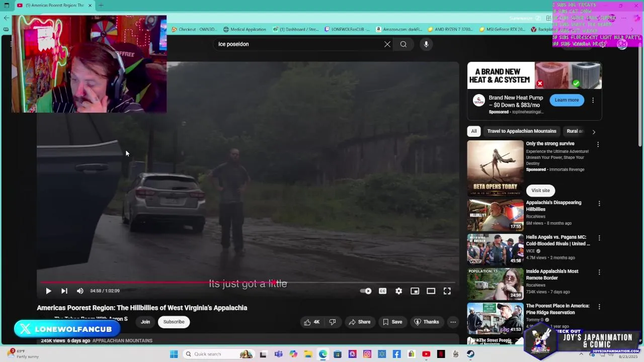Select the 'All' filter chip
The width and height of the screenshot is (644, 362).
coord(473,131)
